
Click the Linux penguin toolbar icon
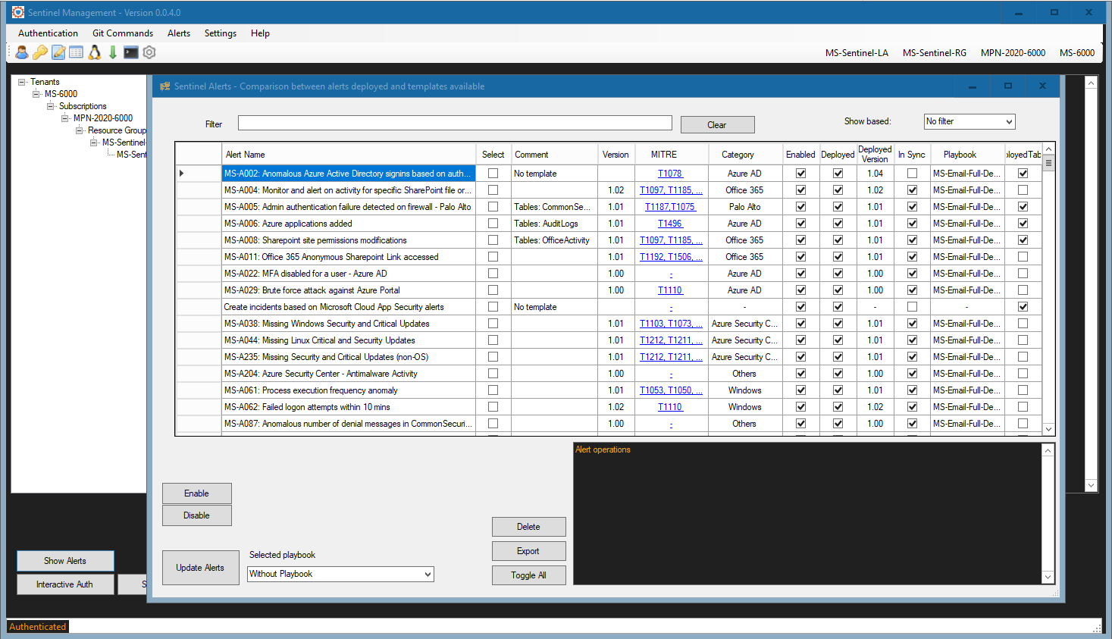click(95, 52)
